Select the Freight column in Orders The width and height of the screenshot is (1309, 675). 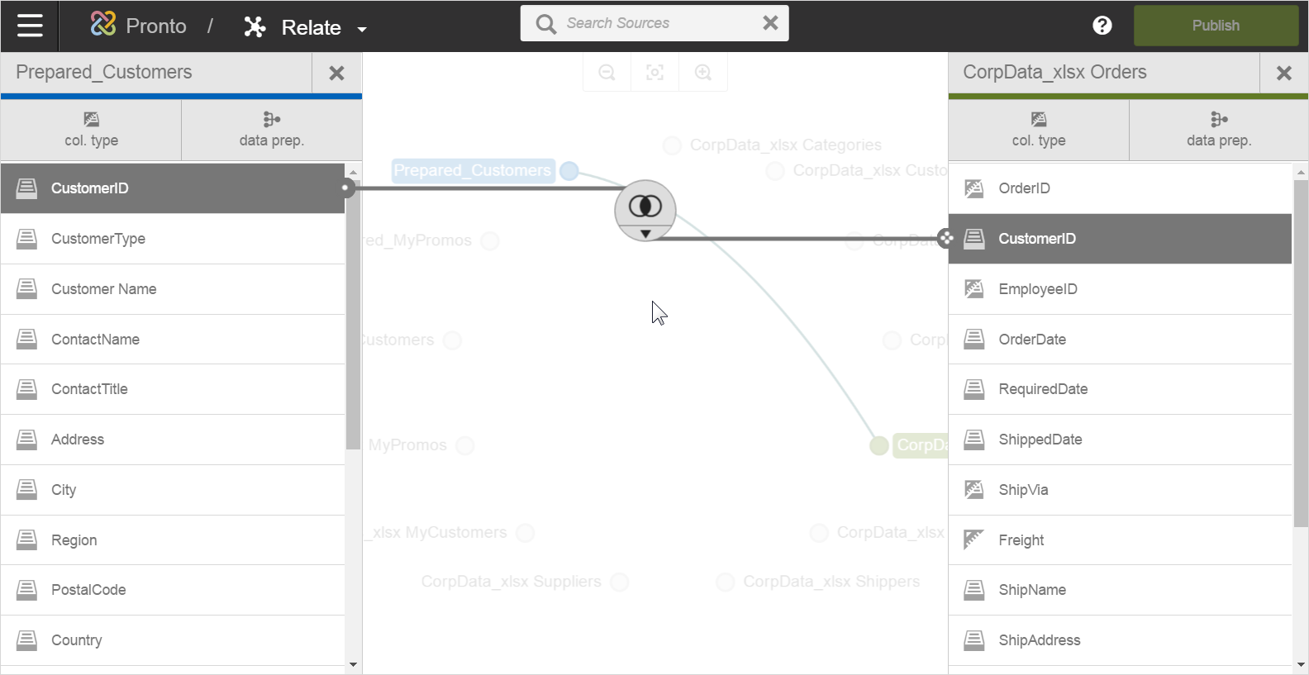pyautogui.click(x=1021, y=540)
